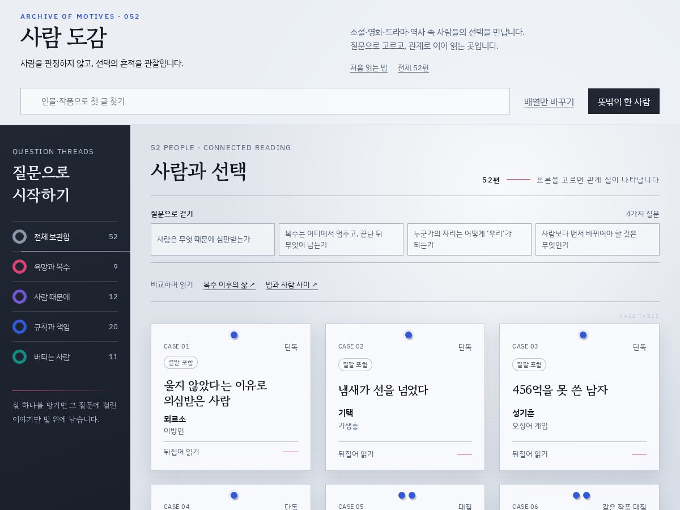680x510 pixels.
Task: Open the 사람 때문에 thread
Action: pos(65,297)
